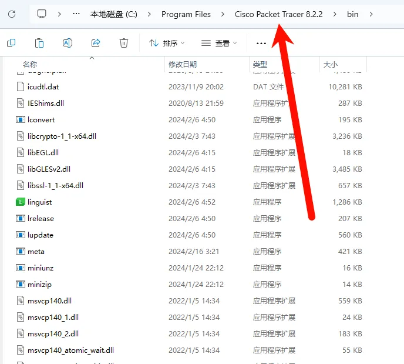The width and height of the screenshot is (404, 364).
Task: Select the green linguist application icon
Action: point(21,202)
